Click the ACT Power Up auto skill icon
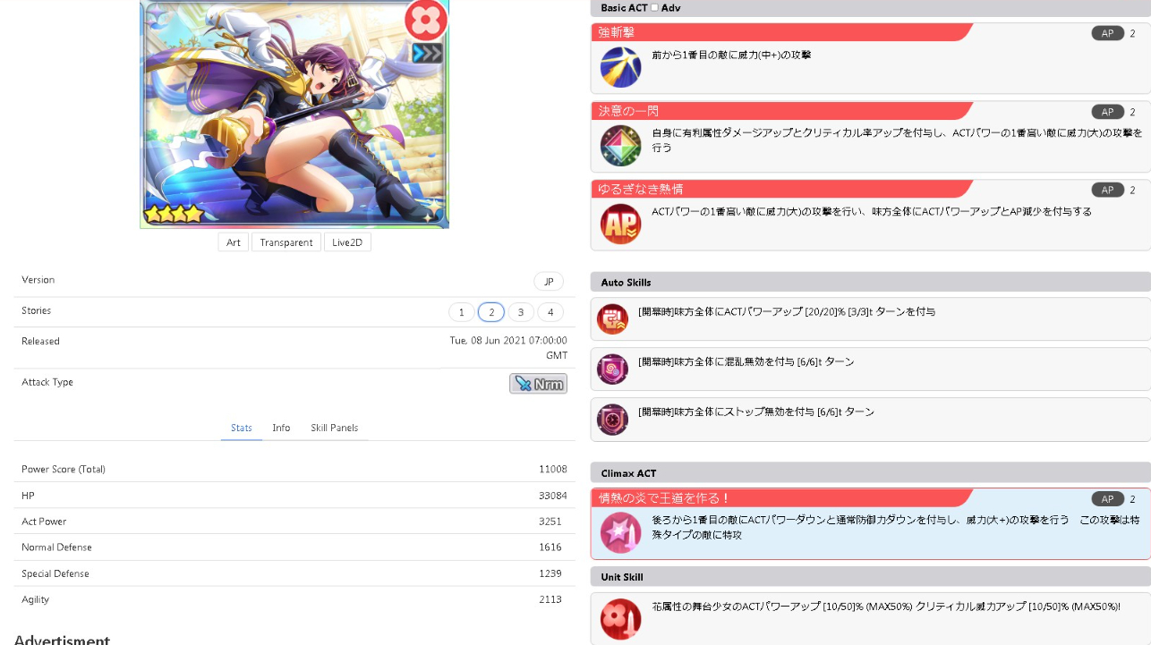1151x645 pixels. 613,318
